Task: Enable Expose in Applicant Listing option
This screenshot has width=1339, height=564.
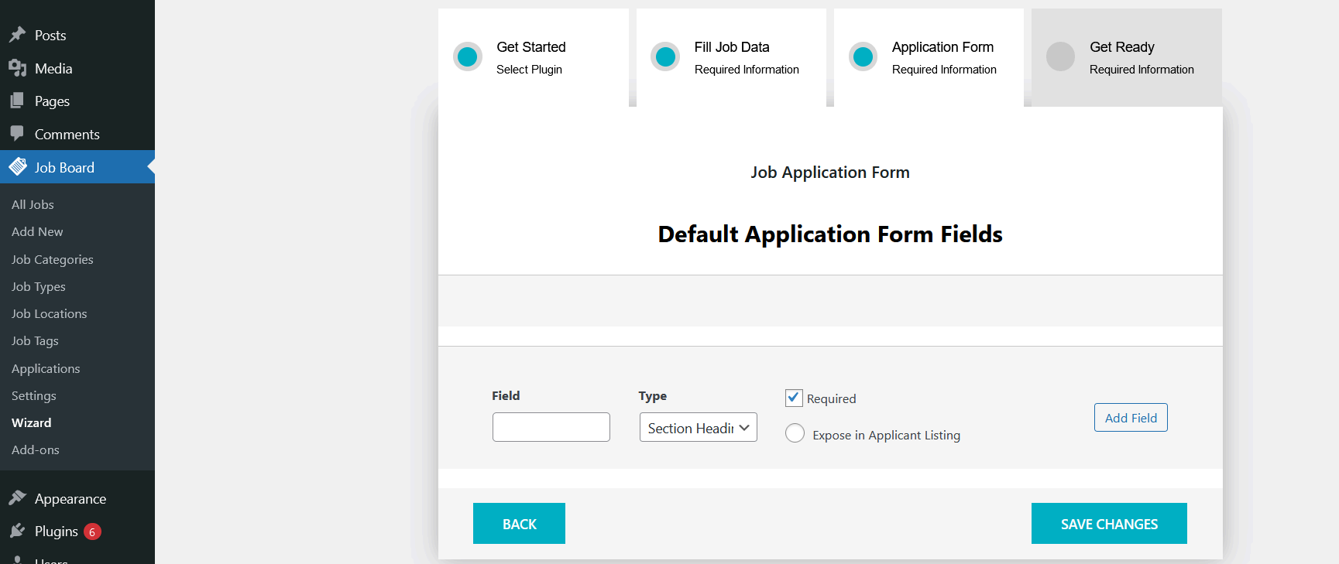Action: 795,433
